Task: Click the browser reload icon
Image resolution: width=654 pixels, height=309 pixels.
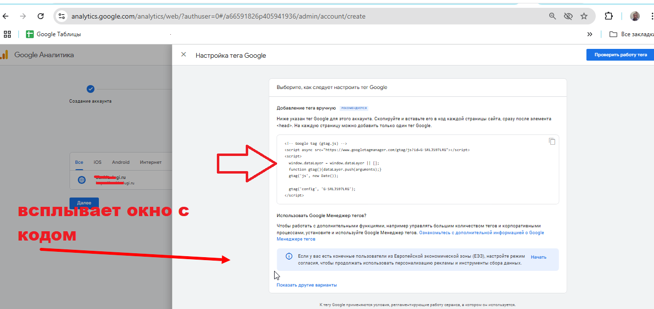Action: (41, 16)
